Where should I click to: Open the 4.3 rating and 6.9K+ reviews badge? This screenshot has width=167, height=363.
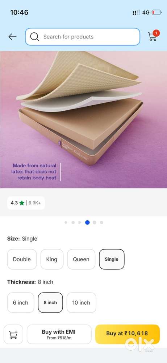26,203
